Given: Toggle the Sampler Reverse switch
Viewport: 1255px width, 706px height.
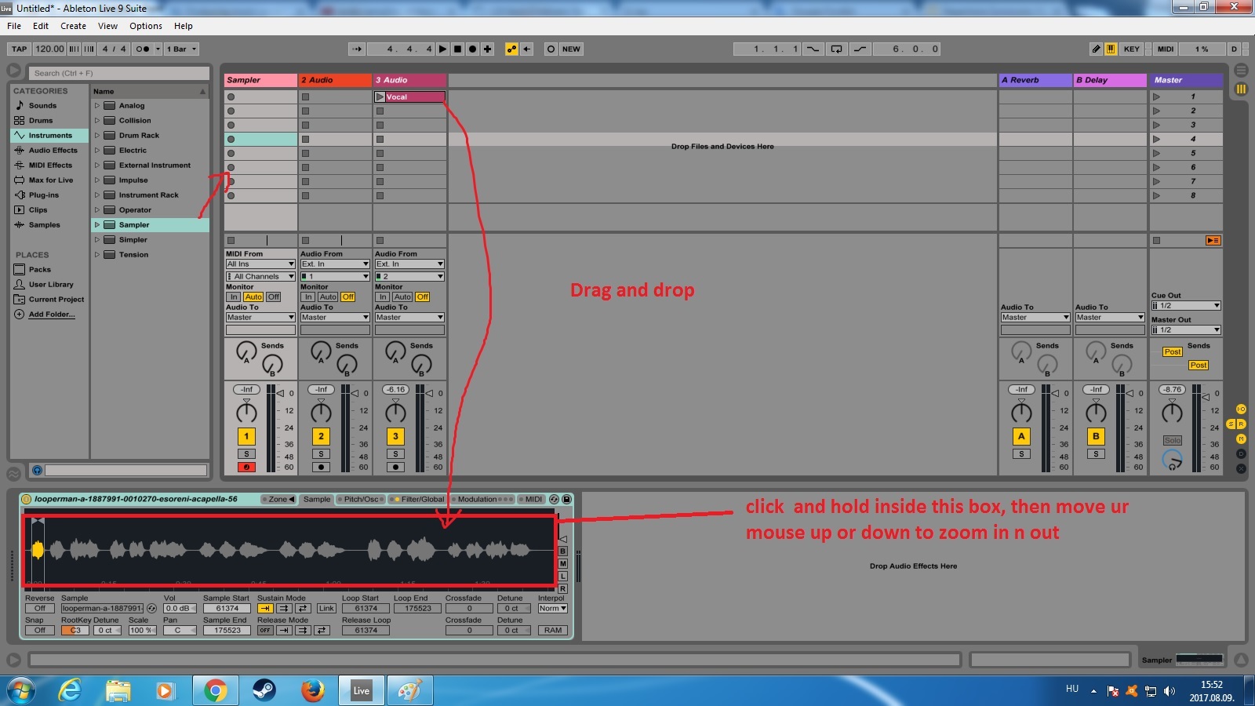Looking at the screenshot, I should coord(39,609).
